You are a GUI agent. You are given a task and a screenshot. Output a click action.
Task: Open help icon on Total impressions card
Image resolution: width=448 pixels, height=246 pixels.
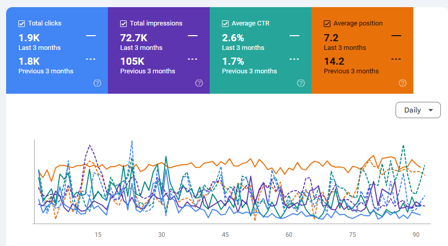[199, 83]
